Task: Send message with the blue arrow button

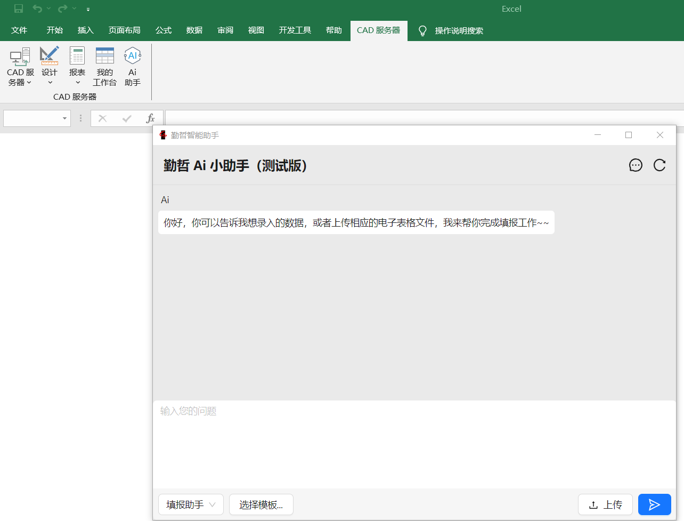Action: coord(654,504)
